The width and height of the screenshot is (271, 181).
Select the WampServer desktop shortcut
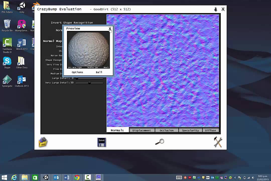[22, 26]
